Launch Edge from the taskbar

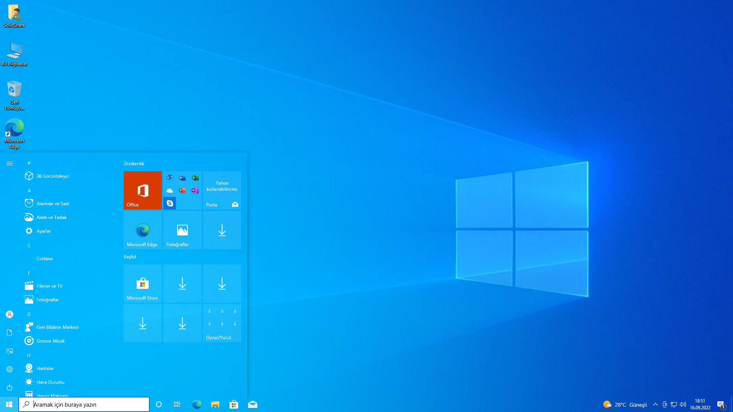coord(196,404)
